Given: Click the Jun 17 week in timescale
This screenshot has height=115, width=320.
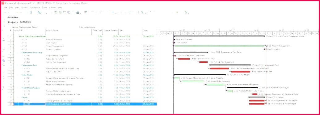Looking at the screenshot, I should click(x=232, y=30).
